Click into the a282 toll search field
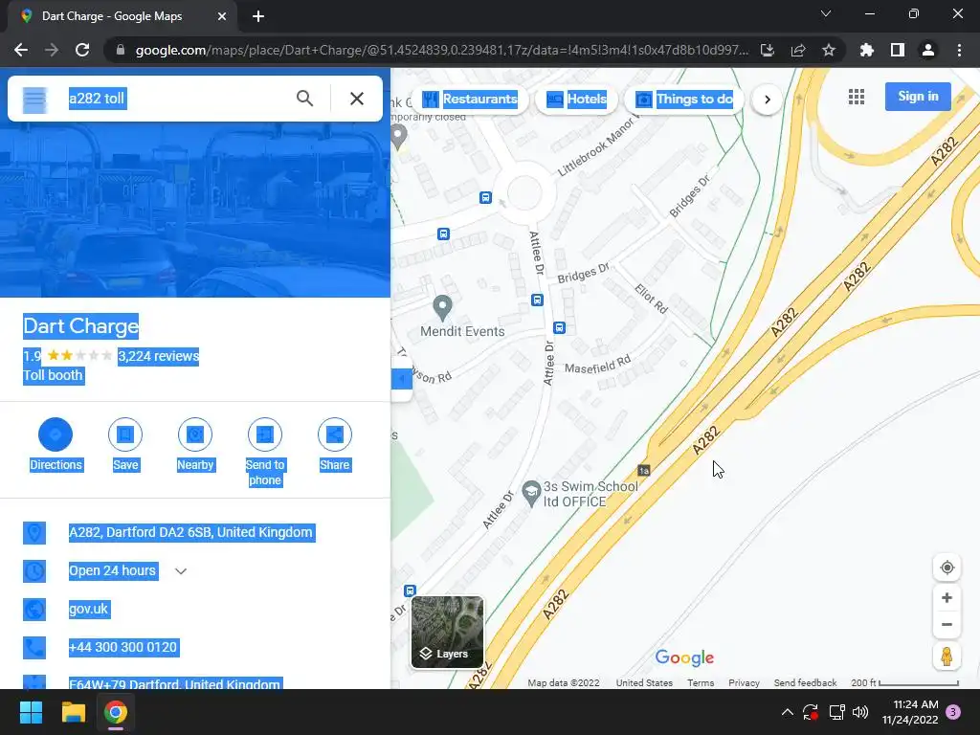This screenshot has width=980, height=735. (x=175, y=99)
